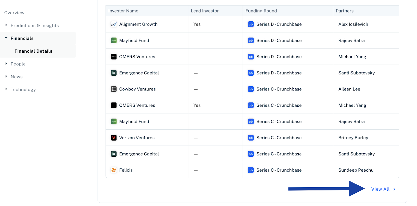Expand the Technology section arrow
This screenshot has height=206, width=417.
pyautogui.click(x=6, y=89)
